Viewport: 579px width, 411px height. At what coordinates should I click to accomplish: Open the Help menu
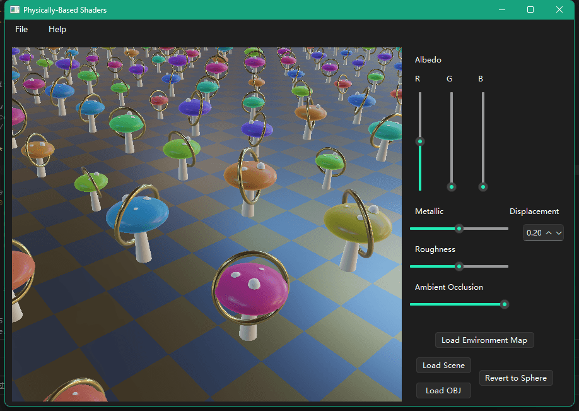57,29
